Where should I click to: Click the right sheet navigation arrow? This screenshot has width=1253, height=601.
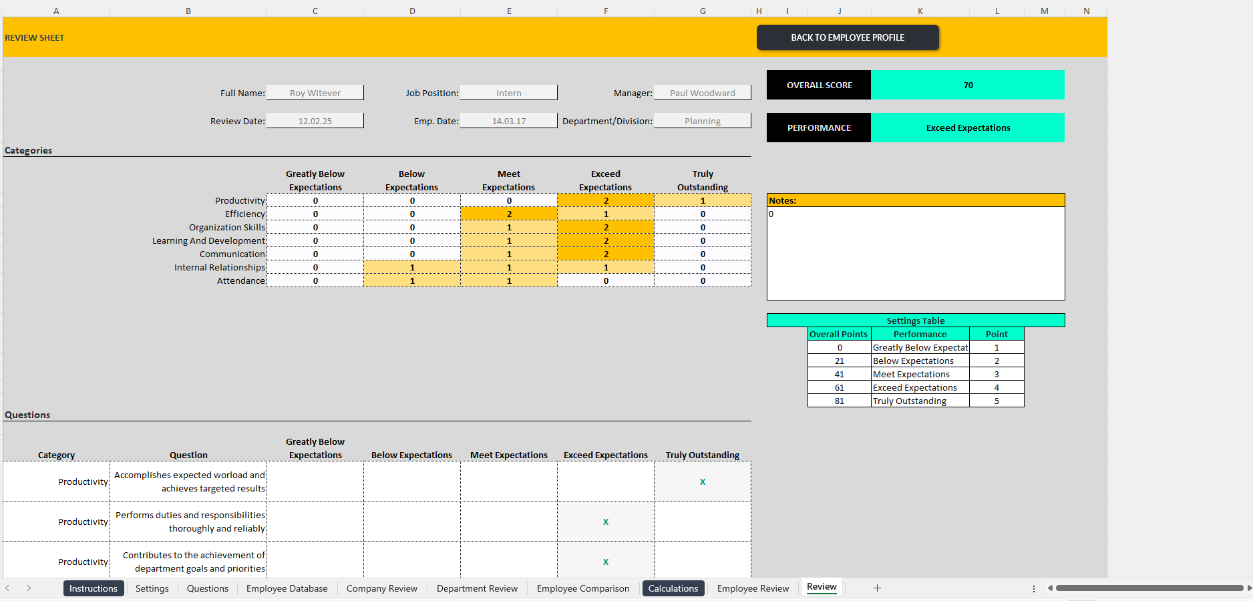click(x=29, y=588)
